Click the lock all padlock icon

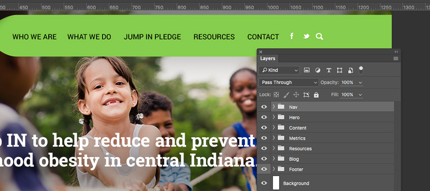(316, 95)
